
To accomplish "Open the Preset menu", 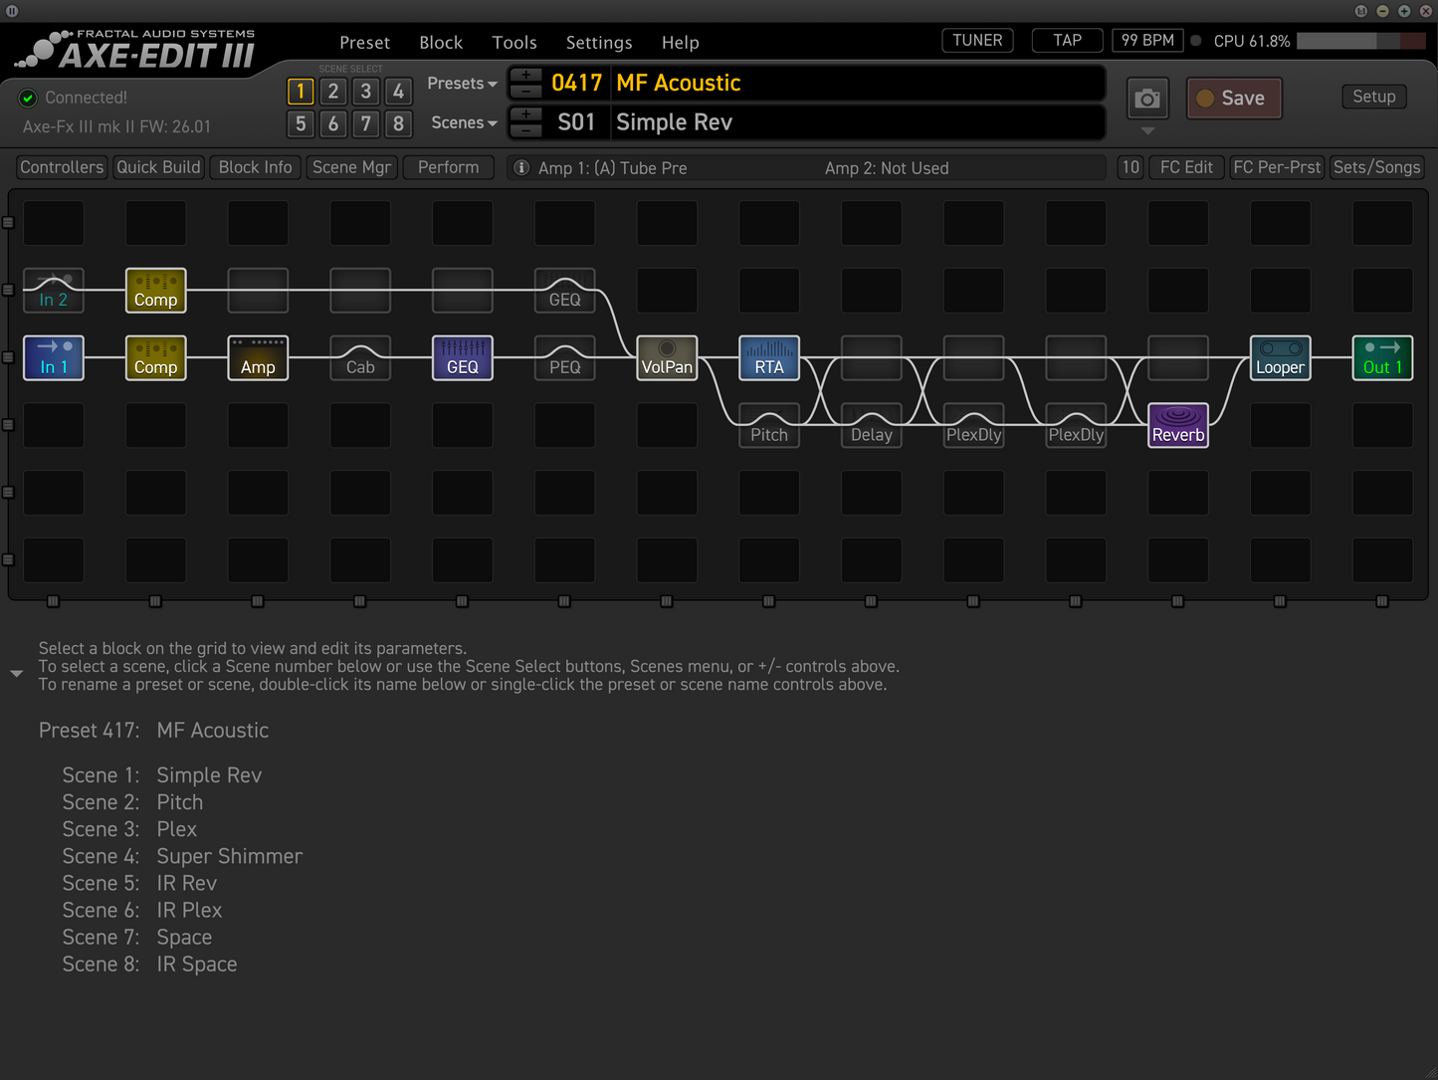I will [x=364, y=43].
